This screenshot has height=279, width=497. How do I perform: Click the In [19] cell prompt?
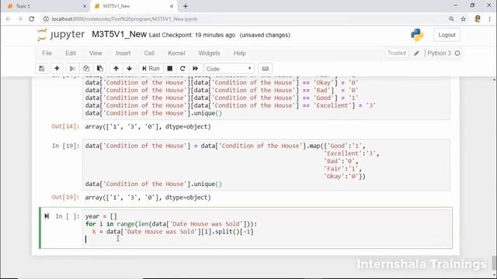click(65, 146)
